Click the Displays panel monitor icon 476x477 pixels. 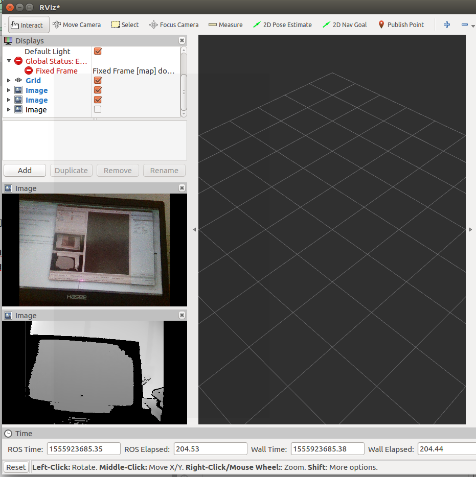click(x=8, y=40)
